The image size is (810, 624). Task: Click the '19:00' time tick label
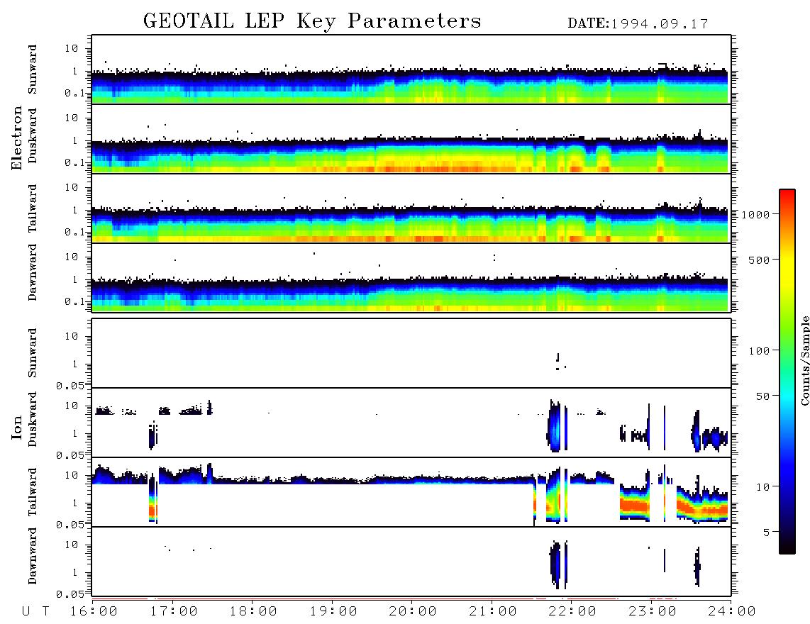click(x=333, y=612)
